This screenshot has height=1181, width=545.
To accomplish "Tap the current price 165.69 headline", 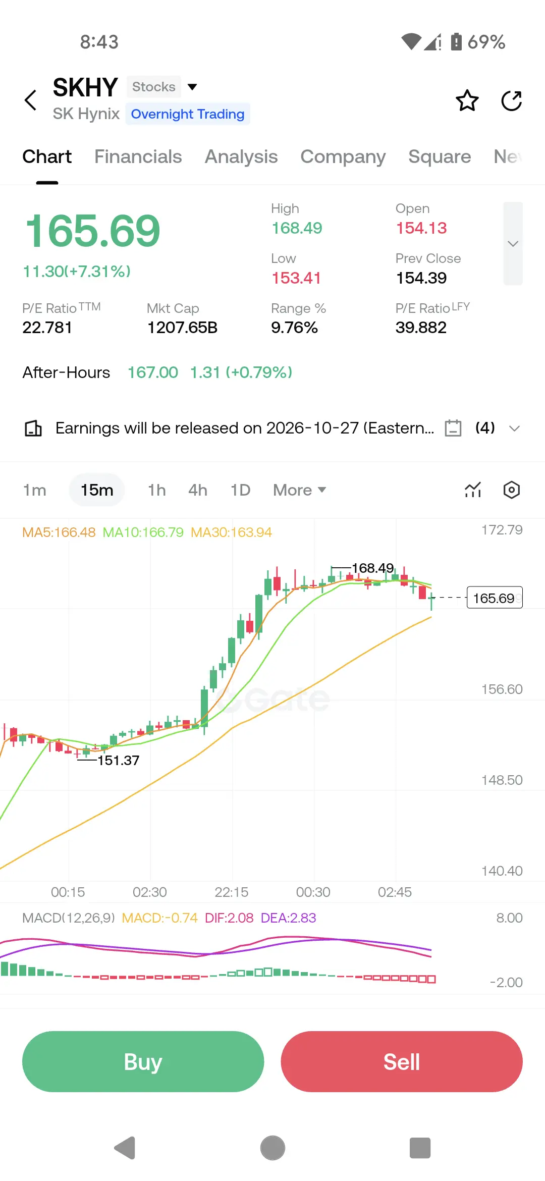I will [93, 231].
